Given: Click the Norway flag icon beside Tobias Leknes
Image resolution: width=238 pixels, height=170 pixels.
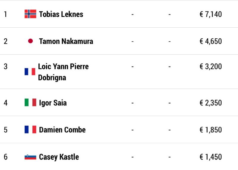Looking at the screenshot, I should click(30, 14).
